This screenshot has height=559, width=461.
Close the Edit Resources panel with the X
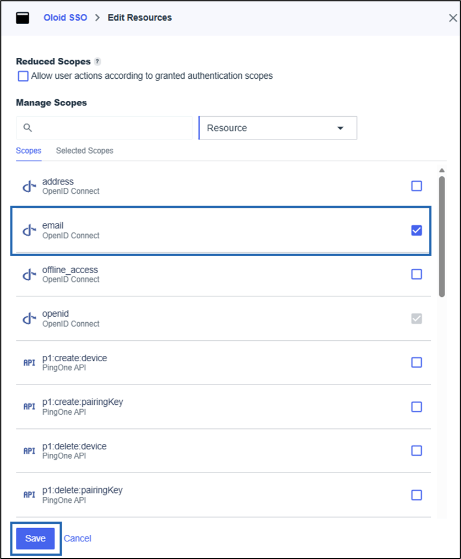point(453,18)
